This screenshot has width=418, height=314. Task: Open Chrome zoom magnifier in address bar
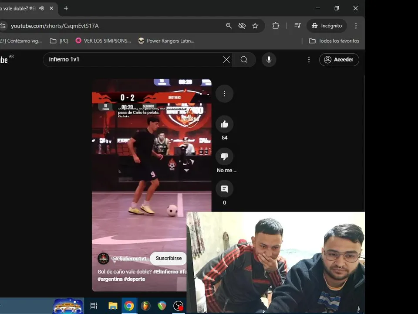click(229, 26)
